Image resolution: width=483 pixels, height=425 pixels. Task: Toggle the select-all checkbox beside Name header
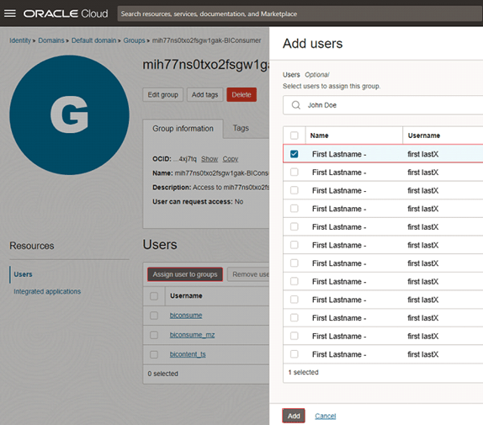(295, 135)
